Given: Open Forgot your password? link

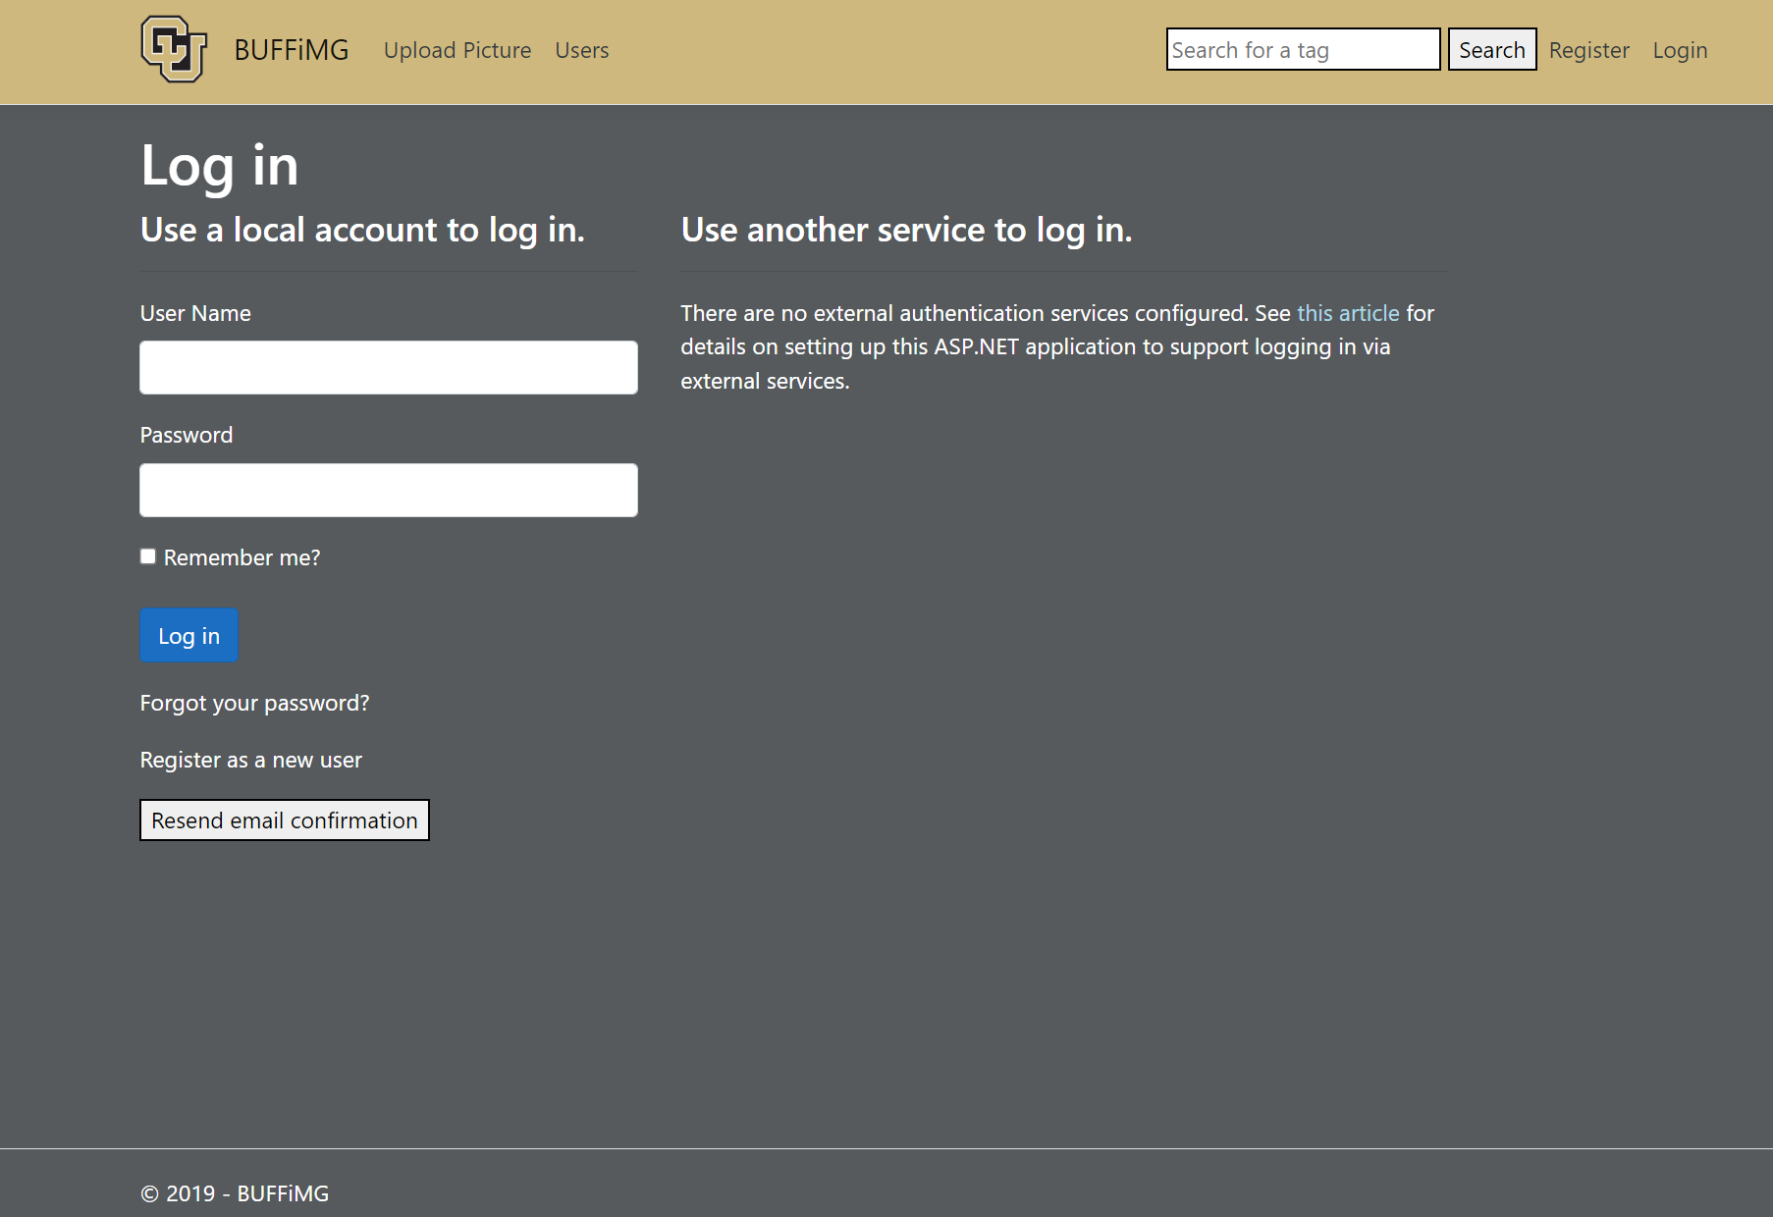Looking at the screenshot, I should 254,703.
